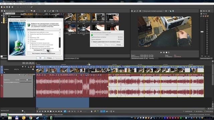Click the power options tree scrollbar

coord(60,42)
